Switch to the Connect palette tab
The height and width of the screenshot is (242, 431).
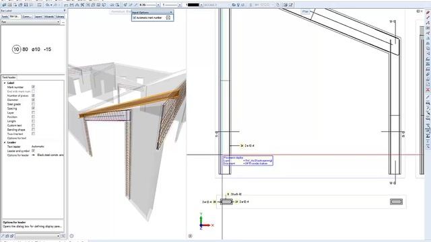[27, 17]
